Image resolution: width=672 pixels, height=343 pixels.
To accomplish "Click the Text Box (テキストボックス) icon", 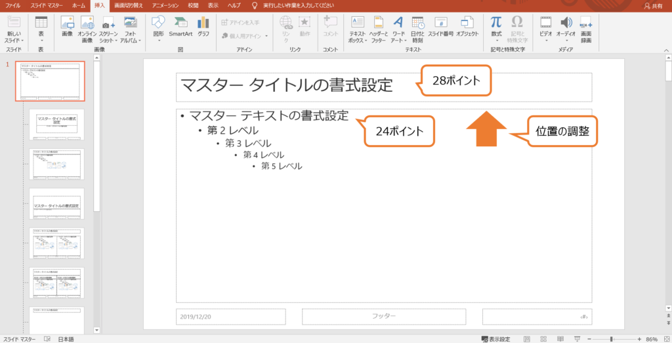I will (358, 23).
